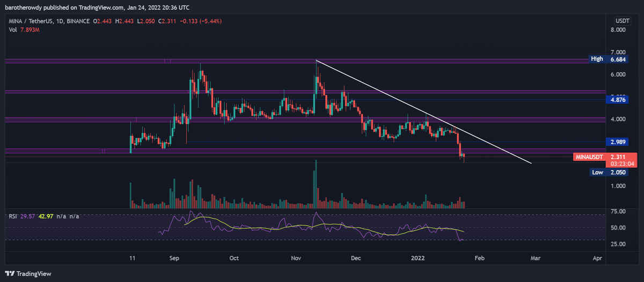Select the USDT currency label on price axis
Viewport: 644px width, 282px height.
click(x=622, y=20)
